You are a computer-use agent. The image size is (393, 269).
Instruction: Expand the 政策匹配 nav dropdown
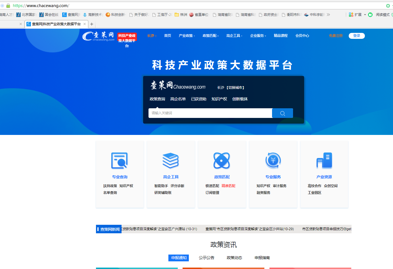click(211, 36)
